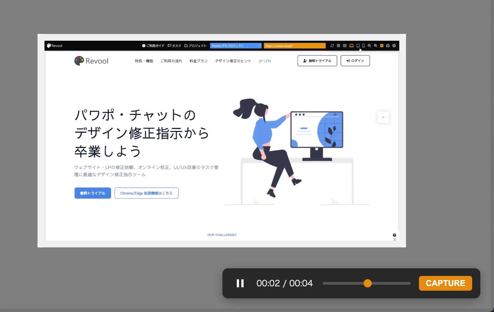Viewport: 494px width, 312px height.
Task: Switch preview to mobile phone view
Action: [363, 46]
